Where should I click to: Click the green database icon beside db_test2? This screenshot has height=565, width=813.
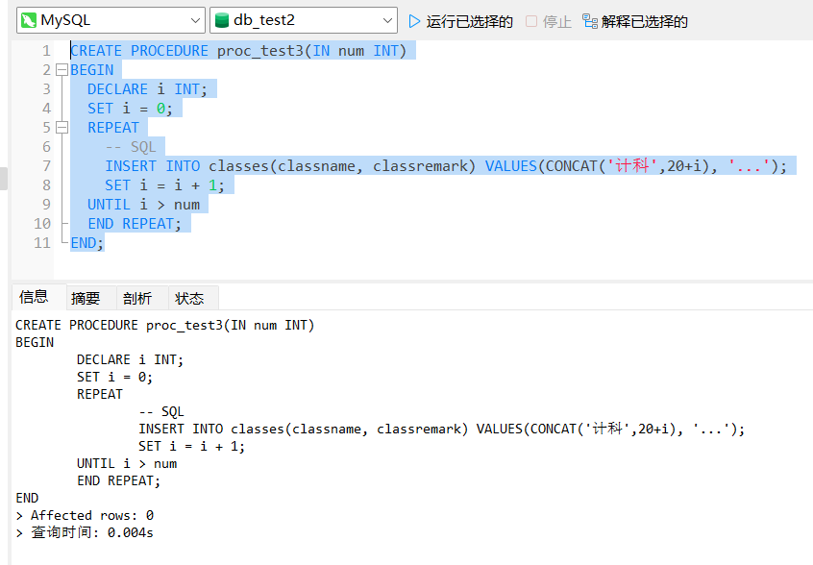coord(222,21)
